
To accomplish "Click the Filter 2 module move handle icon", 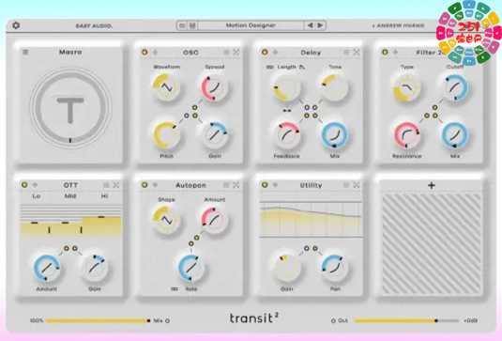I will tap(395, 52).
